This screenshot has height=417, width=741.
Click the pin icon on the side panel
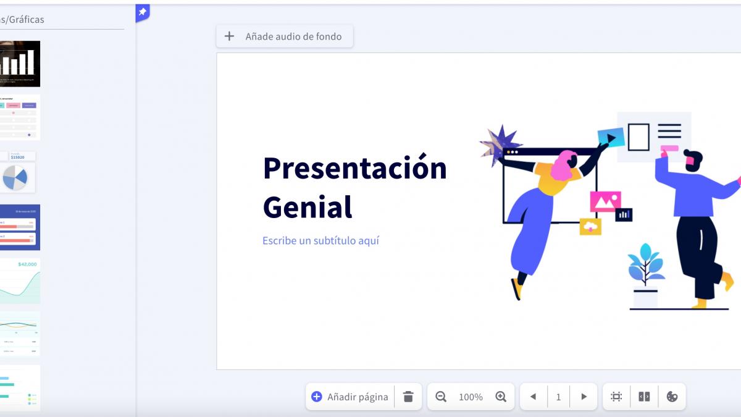pyautogui.click(x=142, y=12)
